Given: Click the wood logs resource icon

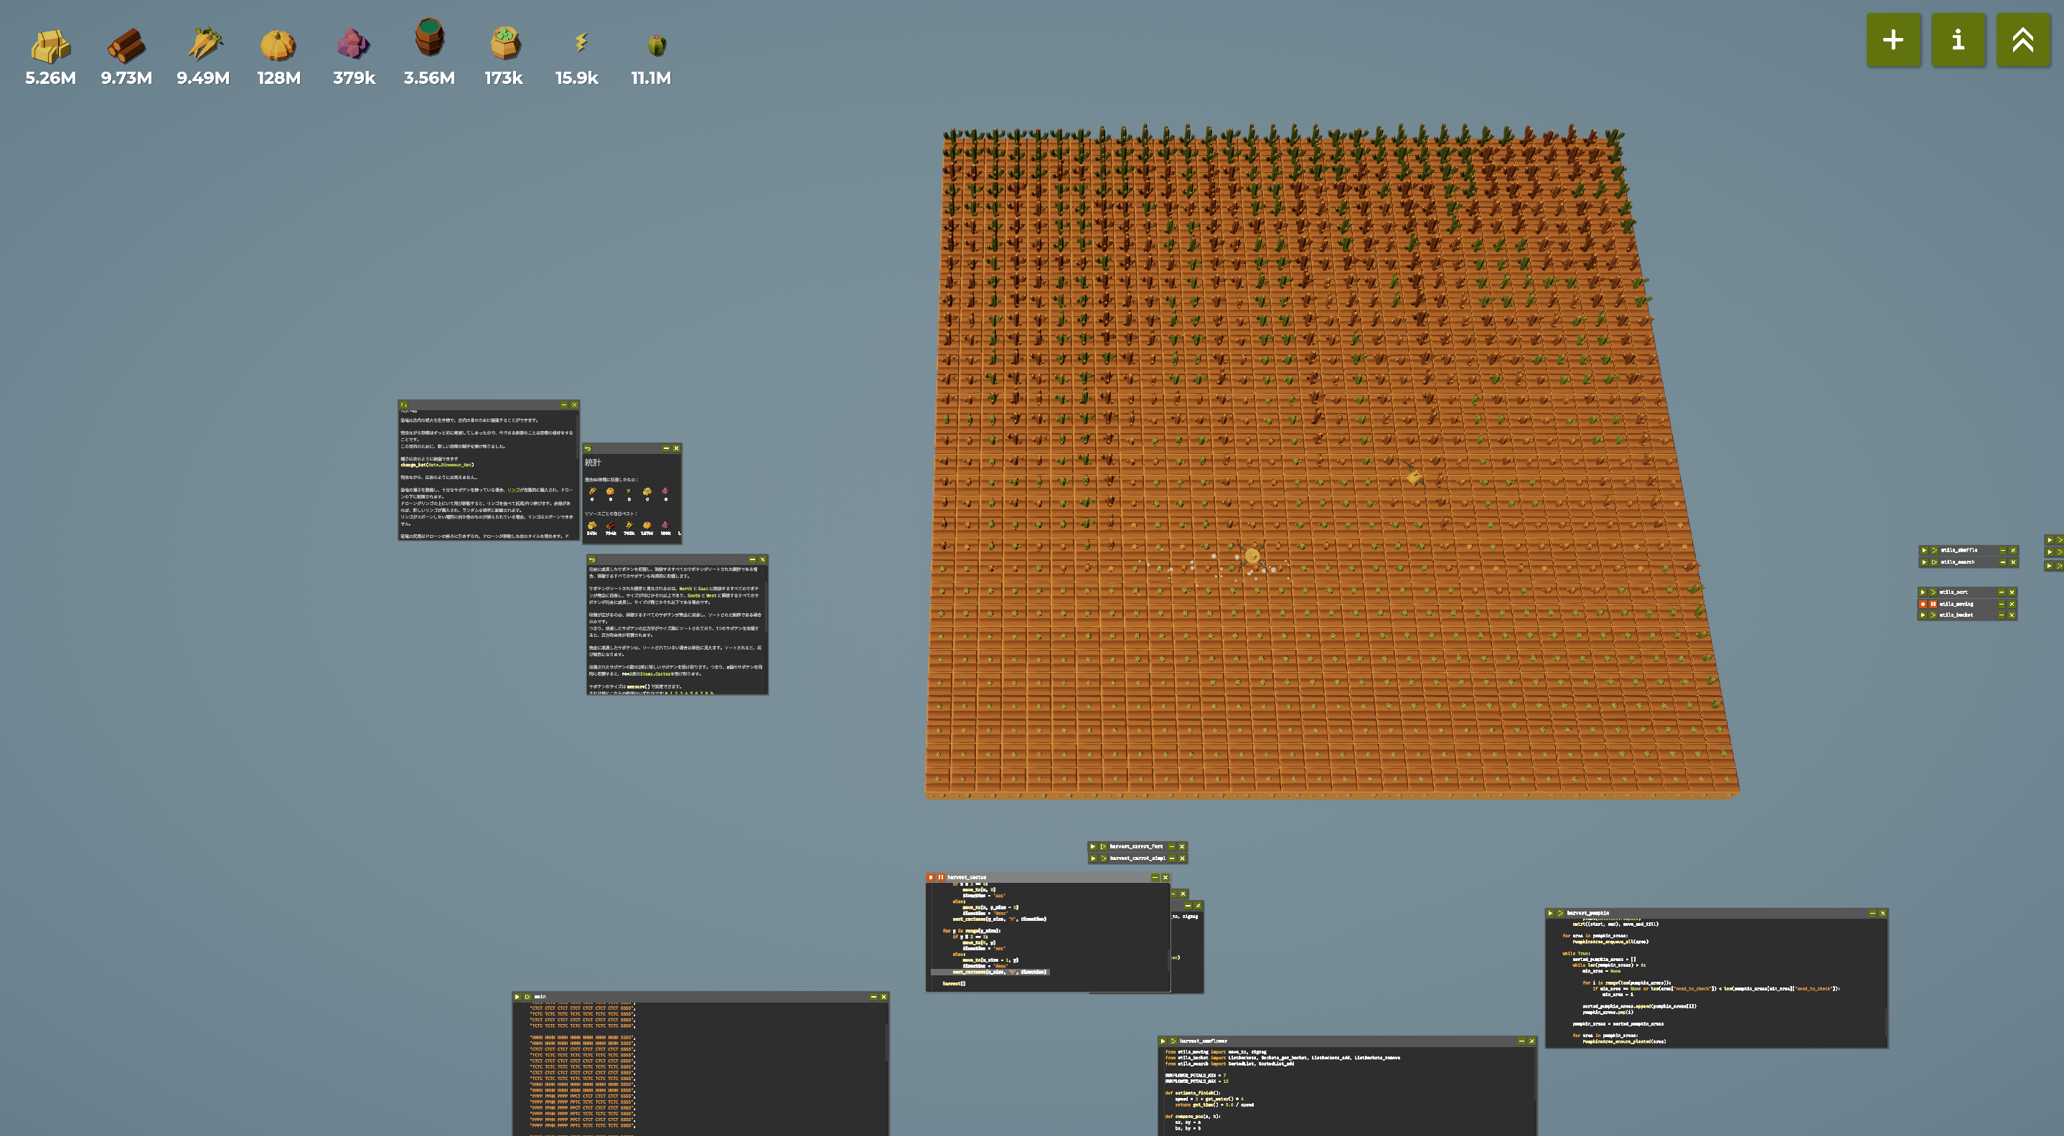Looking at the screenshot, I should (x=126, y=45).
